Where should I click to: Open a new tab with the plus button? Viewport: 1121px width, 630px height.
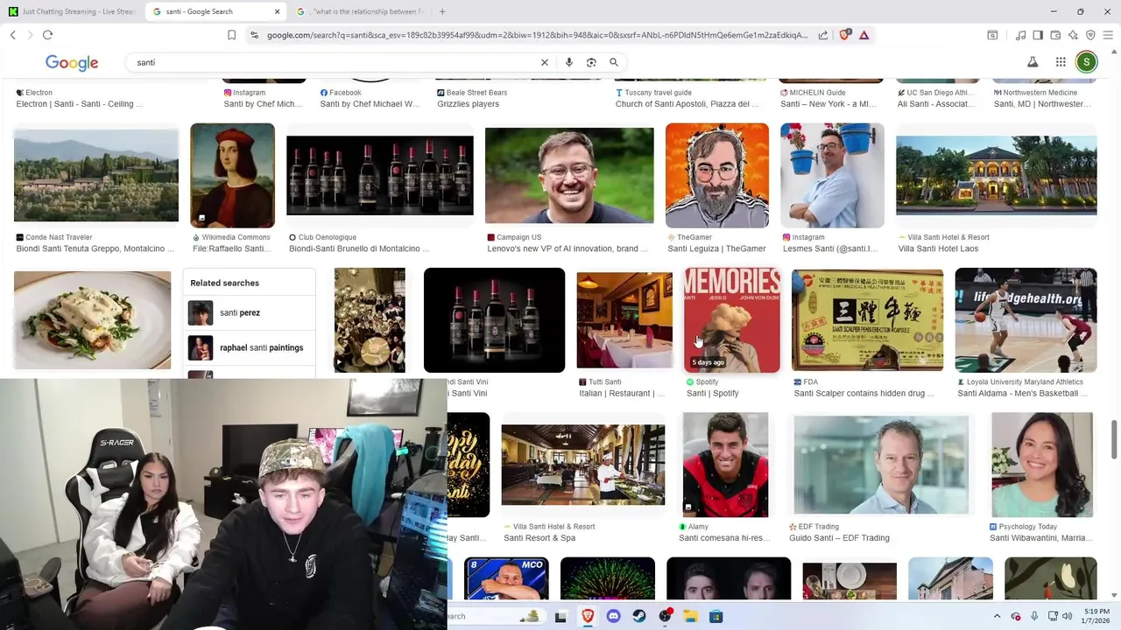tap(442, 11)
